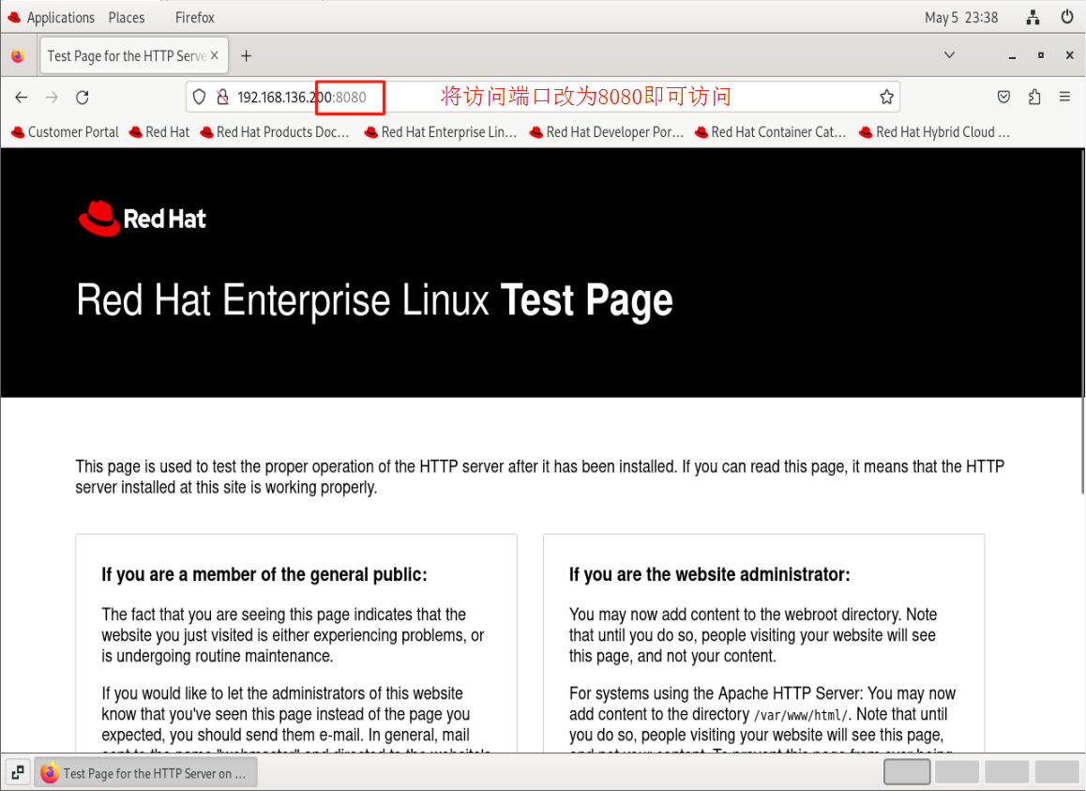Close the Test Page tab
Screen dimensions: 1086x791
point(215,55)
